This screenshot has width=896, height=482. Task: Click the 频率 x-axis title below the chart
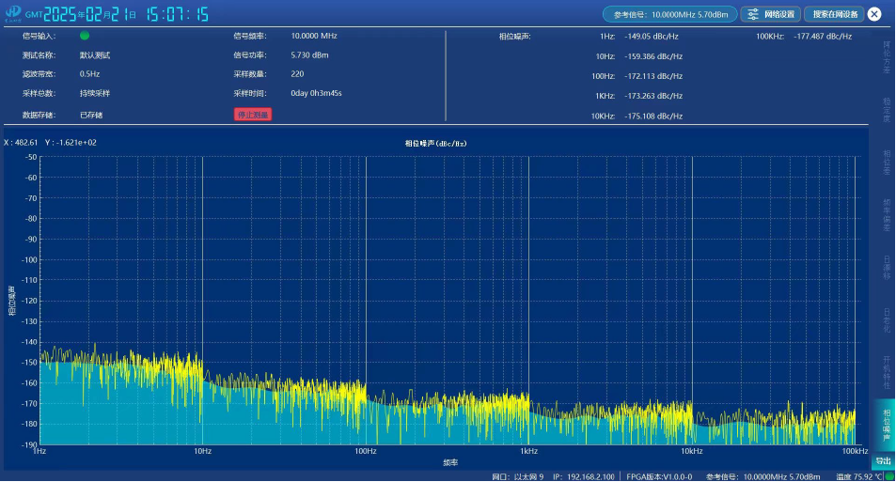(450, 462)
